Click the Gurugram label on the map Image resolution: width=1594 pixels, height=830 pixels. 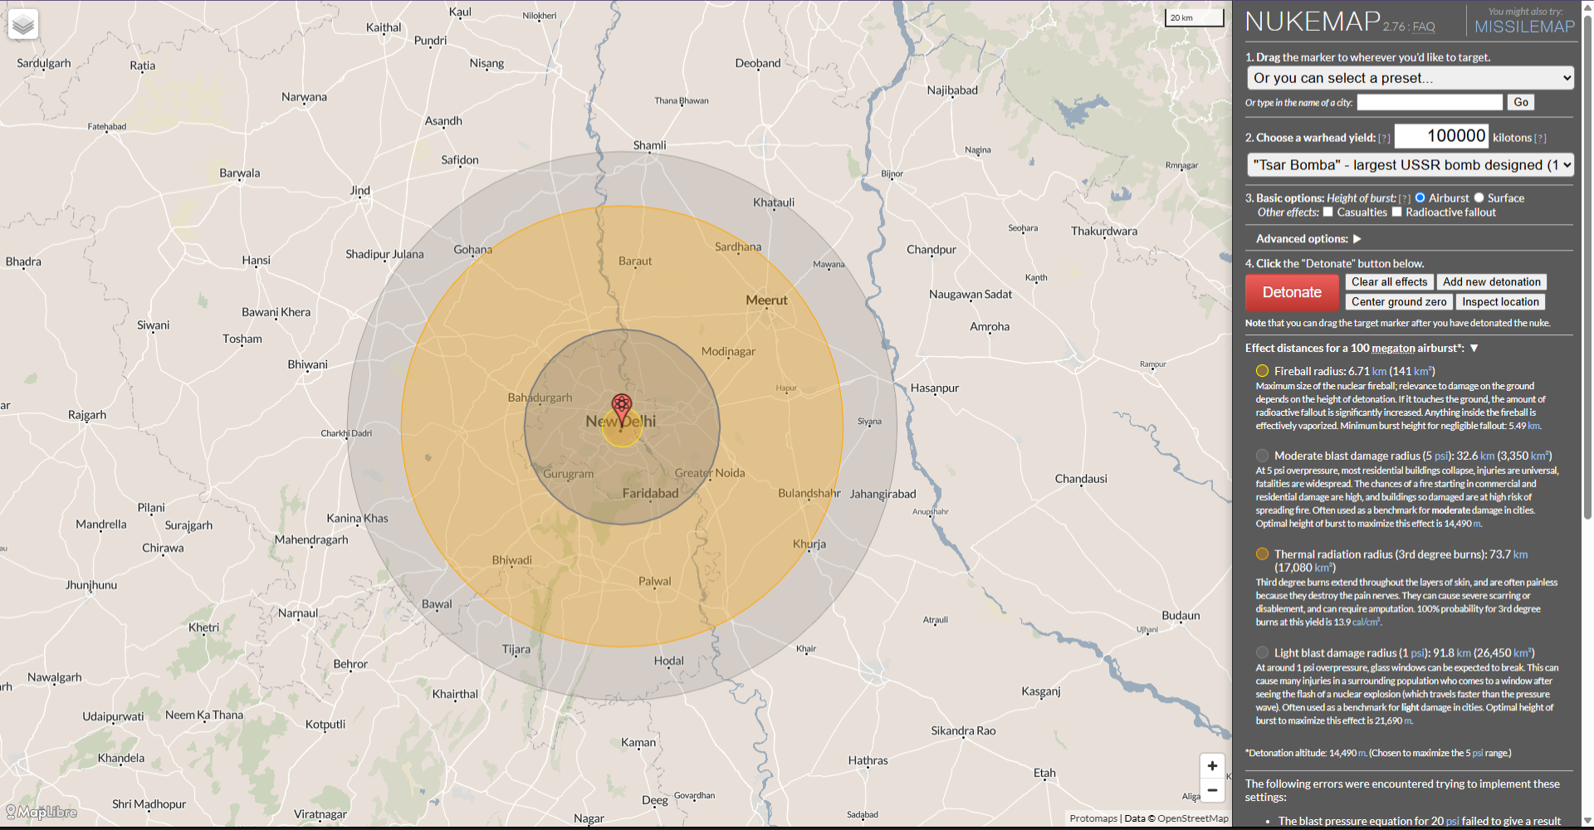point(569,474)
